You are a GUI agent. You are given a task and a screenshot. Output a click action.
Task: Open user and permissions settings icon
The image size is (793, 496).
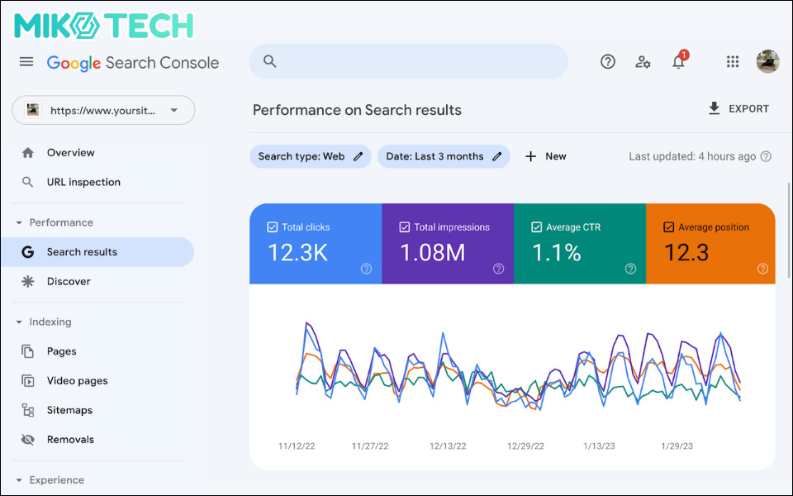pos(643,62)
